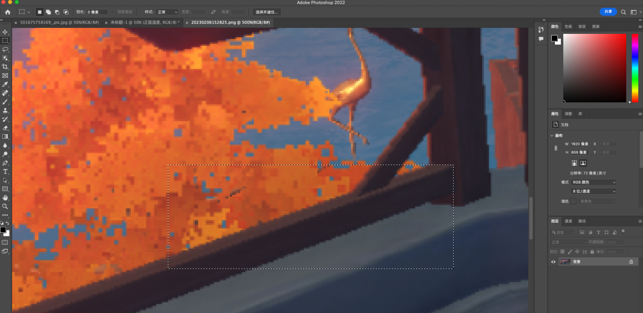Open the marquee tool preset dropdown arrow
The width and height of the screenshot is (643, 313).
point(29,12)
